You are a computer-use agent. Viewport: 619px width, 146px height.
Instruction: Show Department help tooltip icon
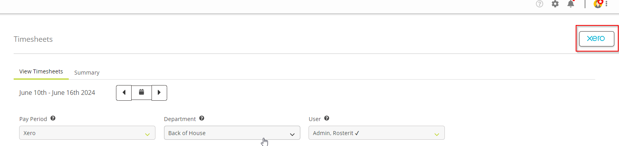coord(202,118)
